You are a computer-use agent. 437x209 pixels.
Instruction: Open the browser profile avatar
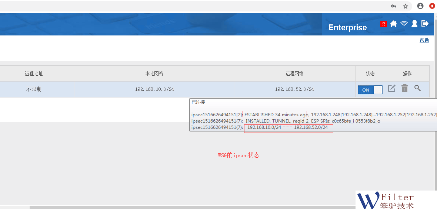pyautogui.click(x=420, y=6)
